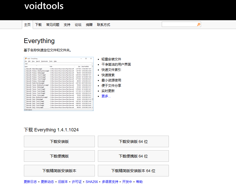Image resolution: width=236 pixels, height=189 pixels.
Task: Open the 更新日志 link
Action: 30,182
